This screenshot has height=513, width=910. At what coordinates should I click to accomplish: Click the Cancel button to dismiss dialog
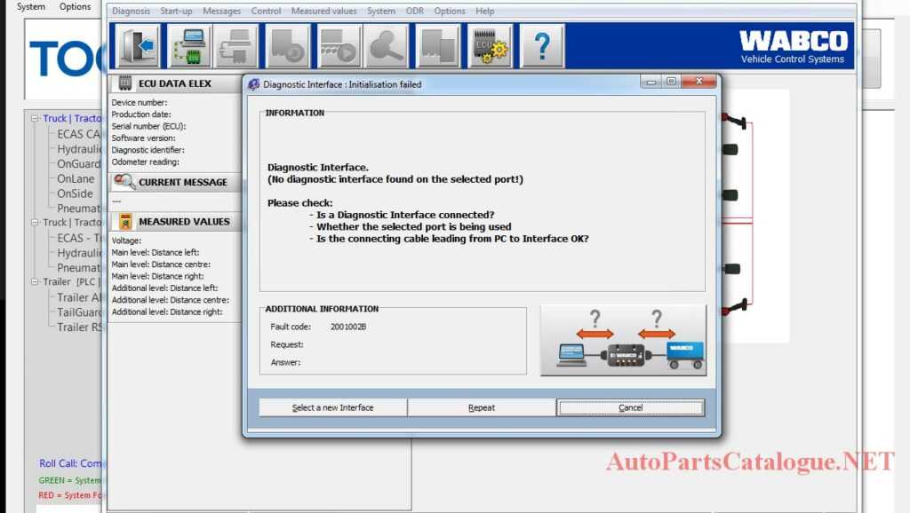tap(630, 407)
